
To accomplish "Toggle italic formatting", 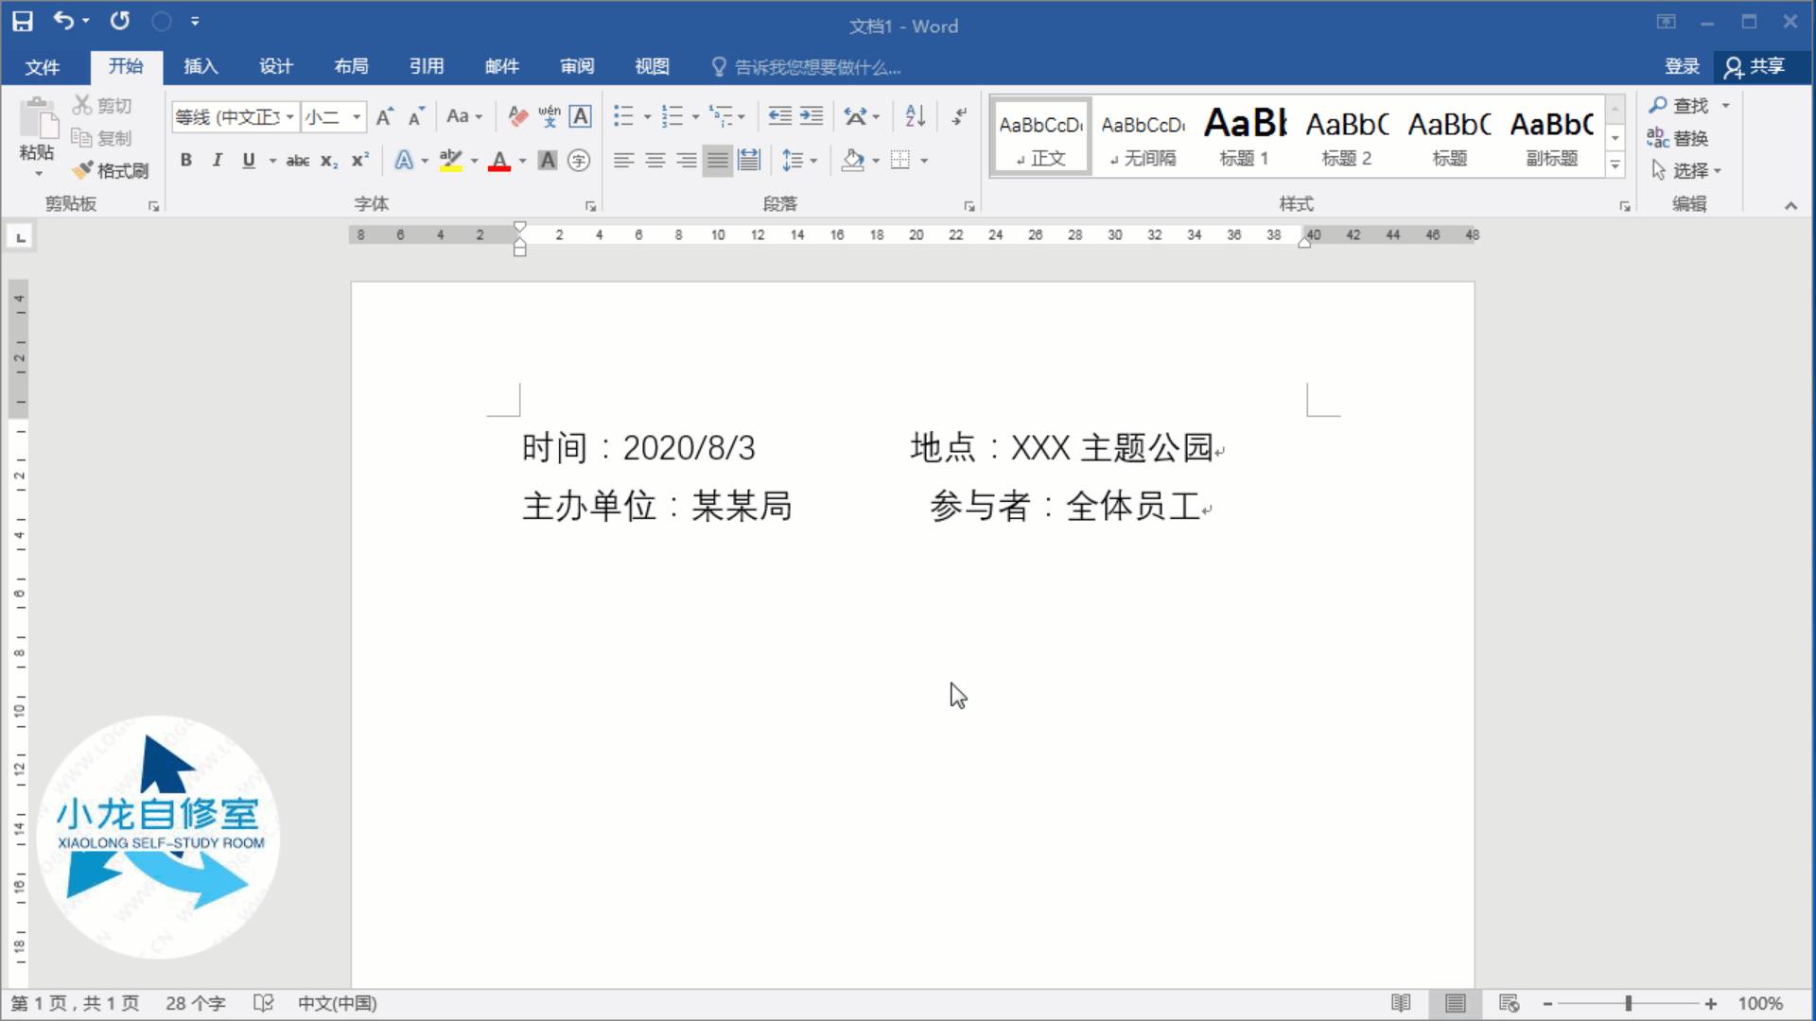I will tap(217, 161).
